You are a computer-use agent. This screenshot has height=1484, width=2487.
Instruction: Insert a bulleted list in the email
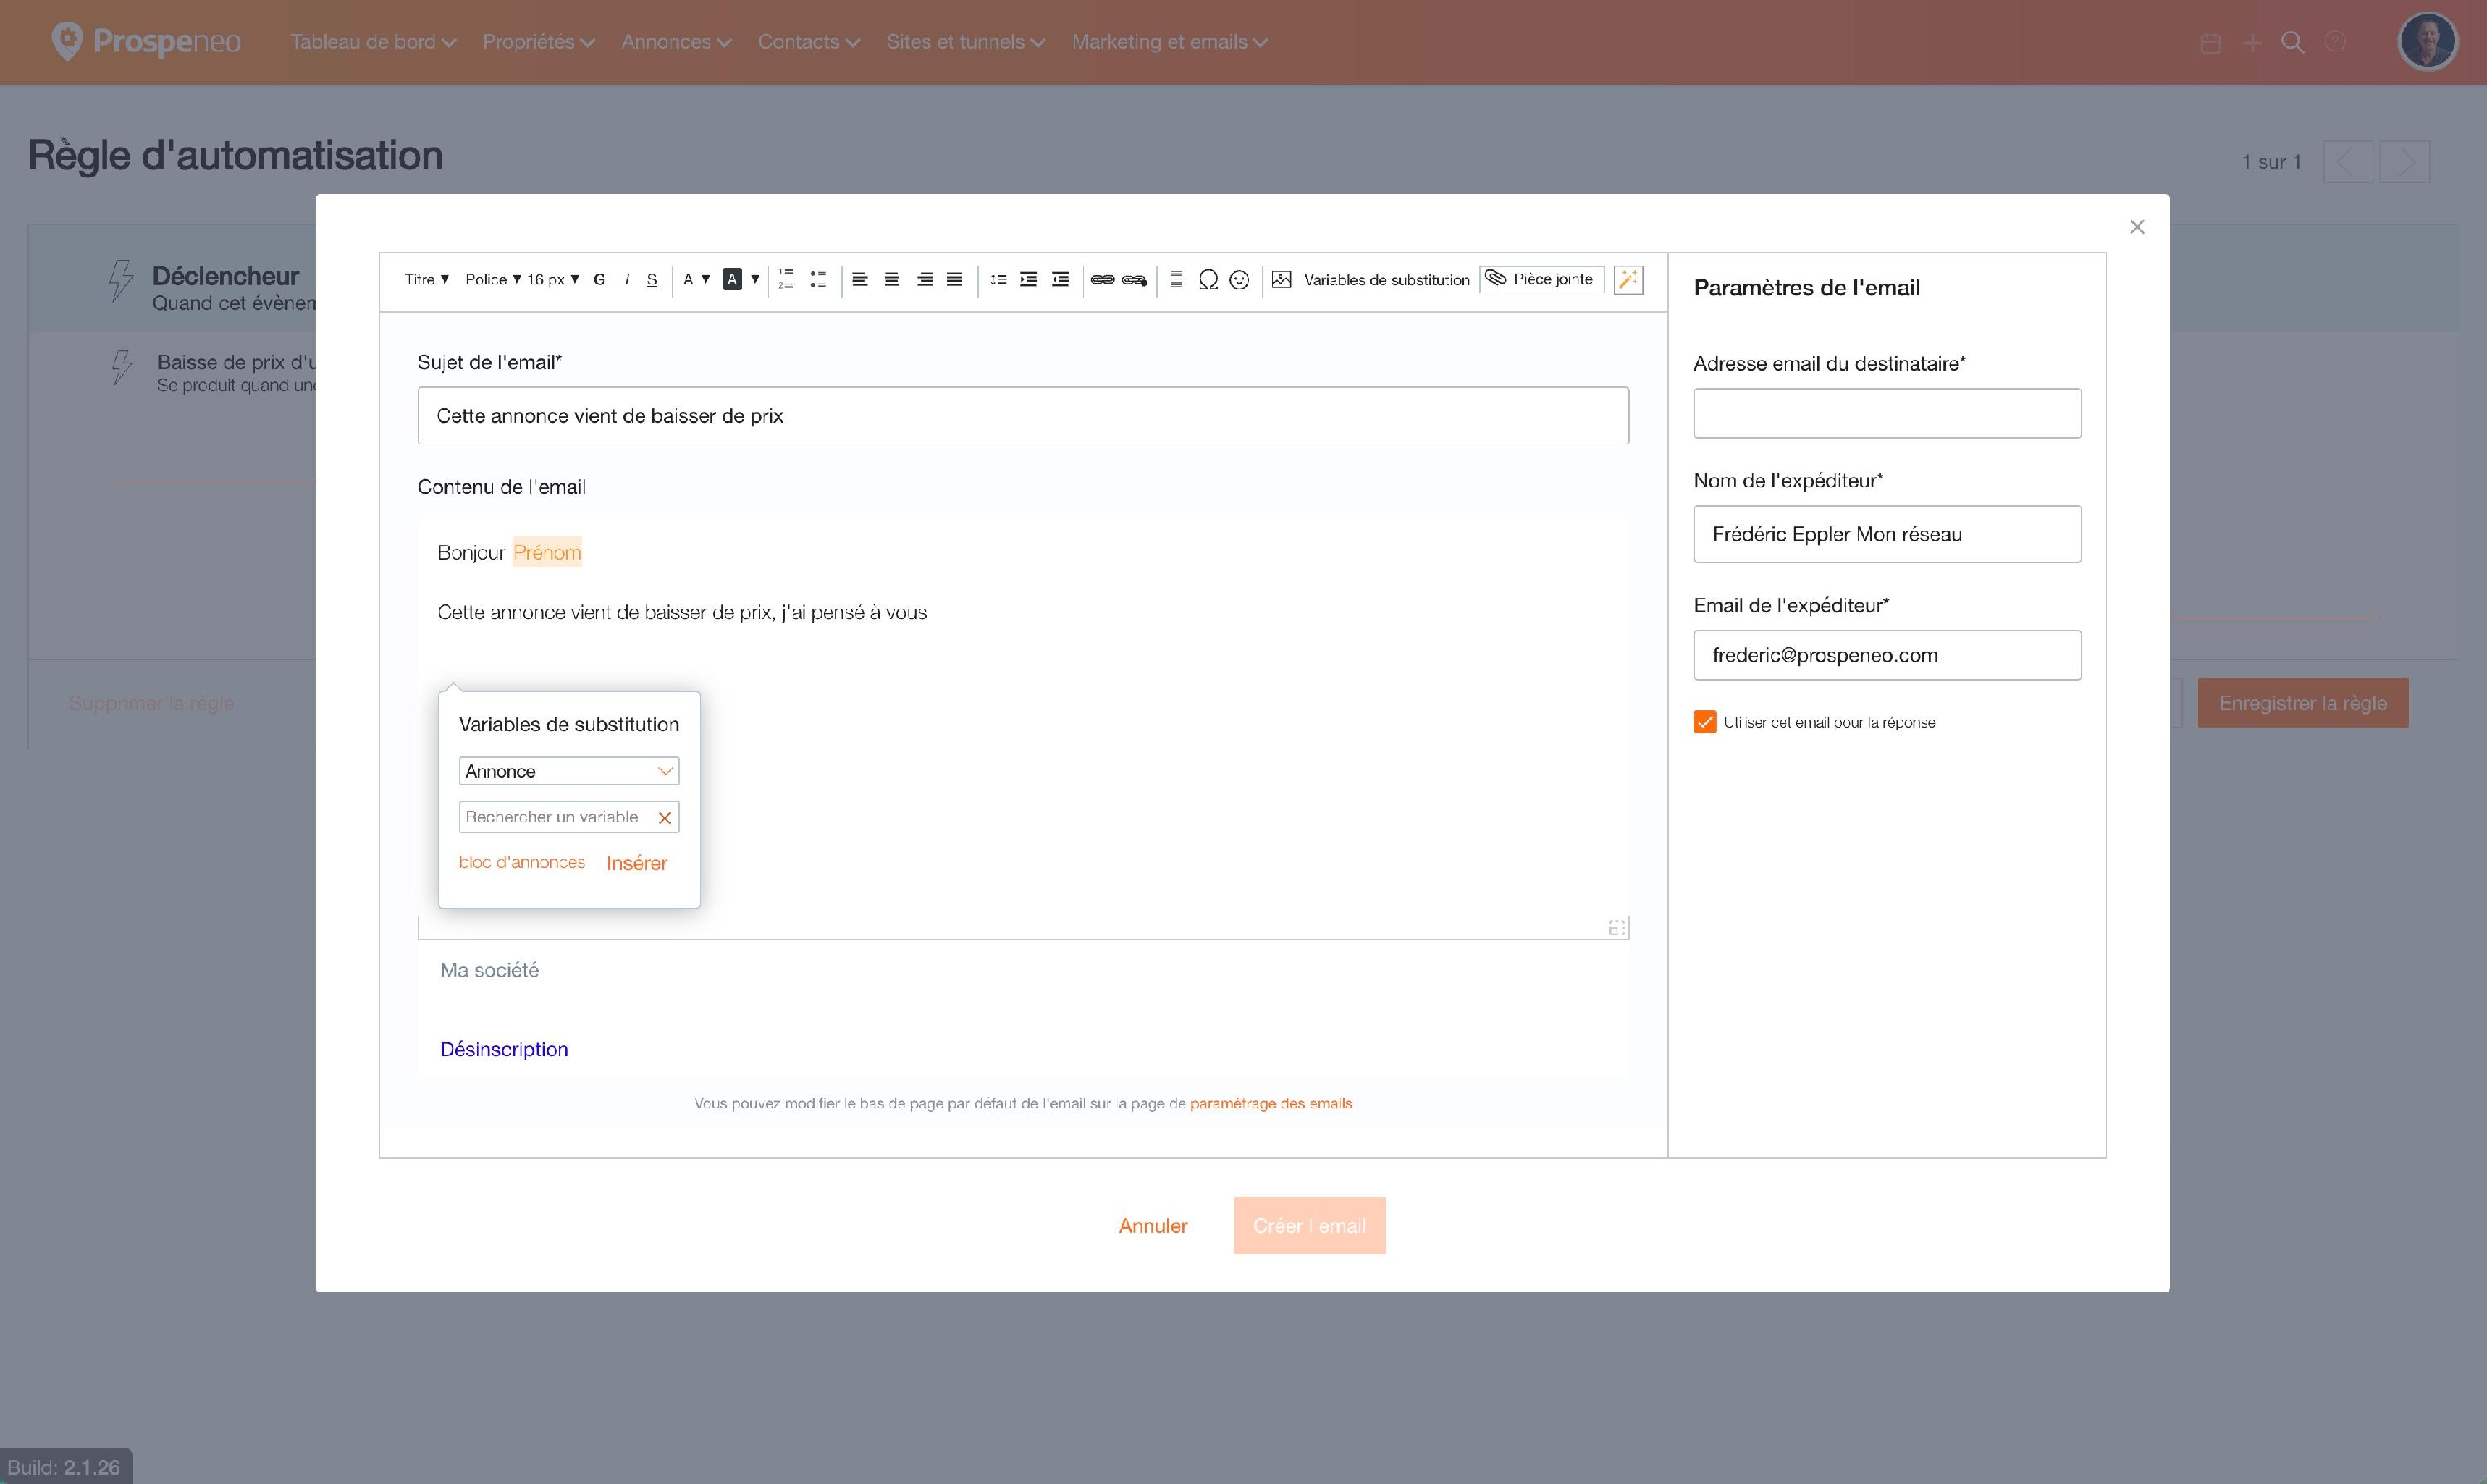(x=818, y=279)
